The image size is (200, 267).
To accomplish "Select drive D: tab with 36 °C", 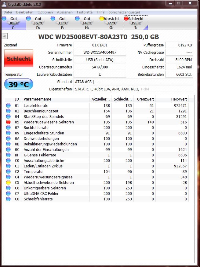I will click(x=38, y=23).
